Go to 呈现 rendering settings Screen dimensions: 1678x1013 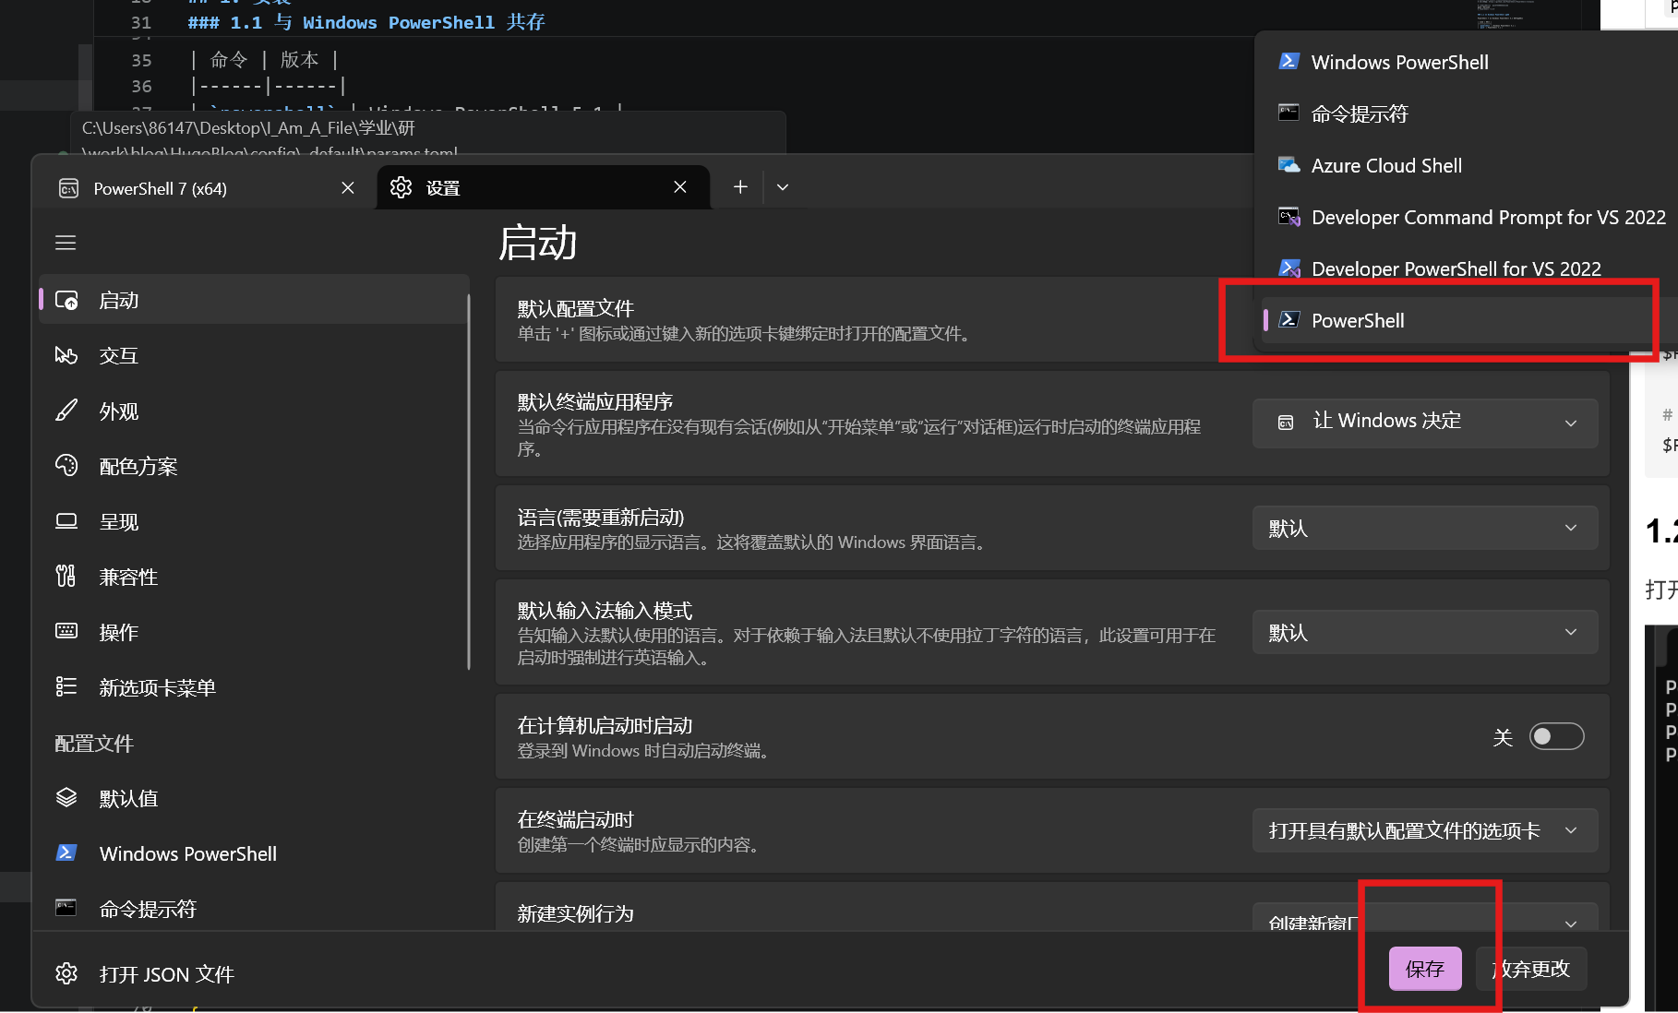254,521
